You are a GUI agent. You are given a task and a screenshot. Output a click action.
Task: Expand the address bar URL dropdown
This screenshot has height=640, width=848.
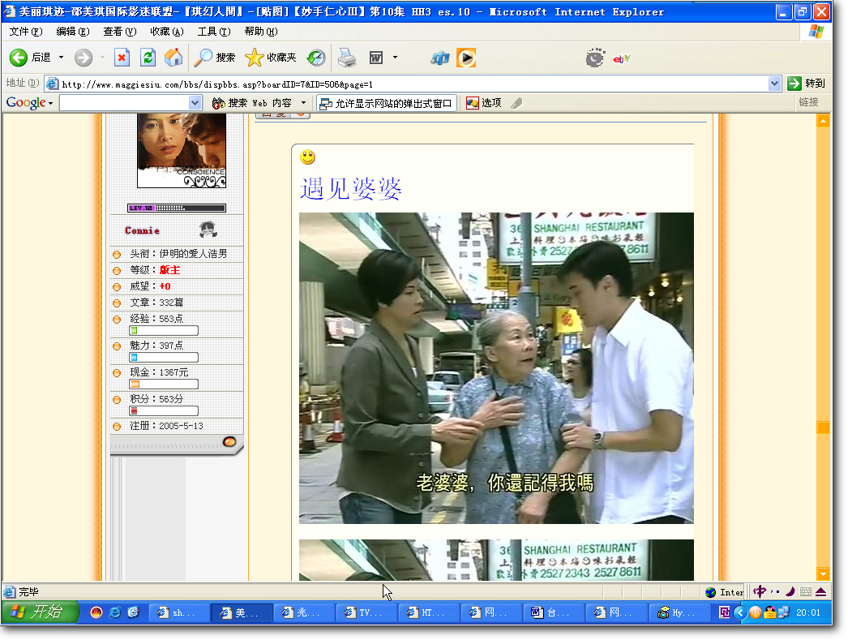[x=774, y=84]
